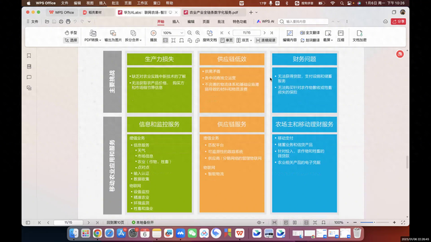Click the zoom in magnifier in ribbon

point(197,33)
